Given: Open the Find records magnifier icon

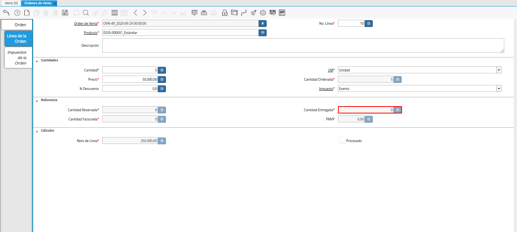Looking at the screenshot, I should (x=86, y=13).
